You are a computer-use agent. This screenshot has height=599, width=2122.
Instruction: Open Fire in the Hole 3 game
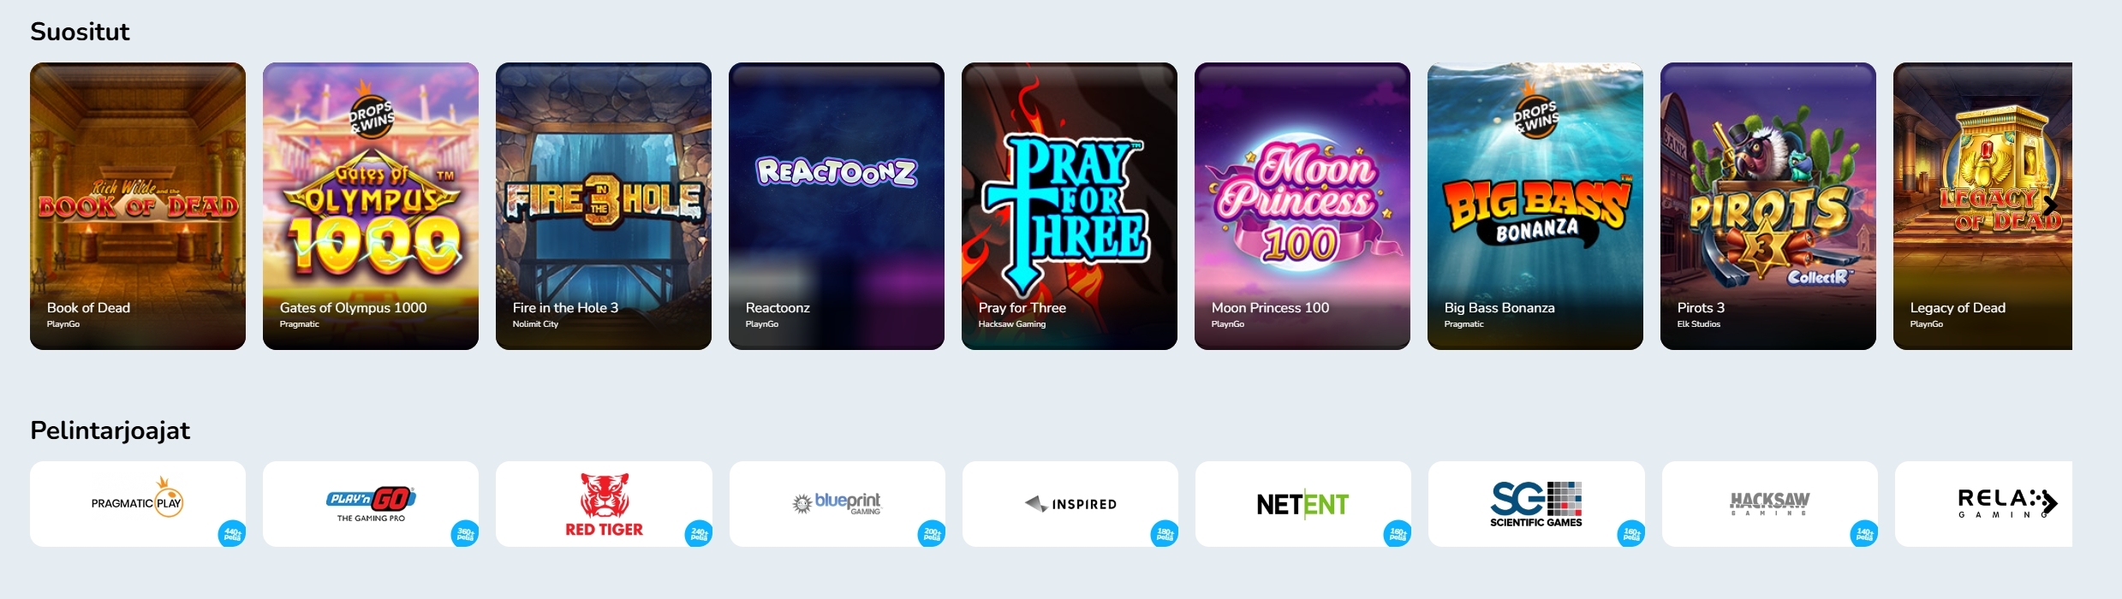(604, 205)
